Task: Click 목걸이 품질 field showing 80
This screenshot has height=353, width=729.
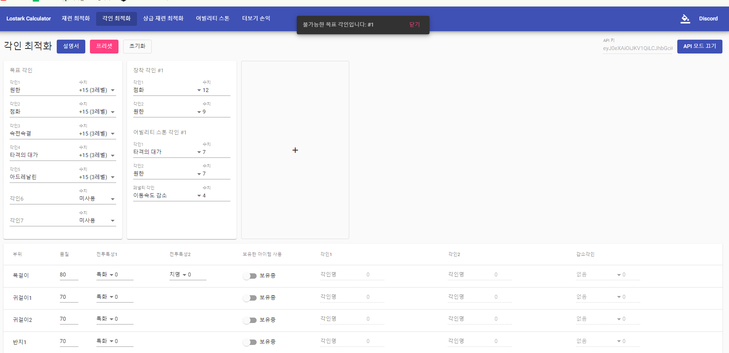Action: coord(68,275)
